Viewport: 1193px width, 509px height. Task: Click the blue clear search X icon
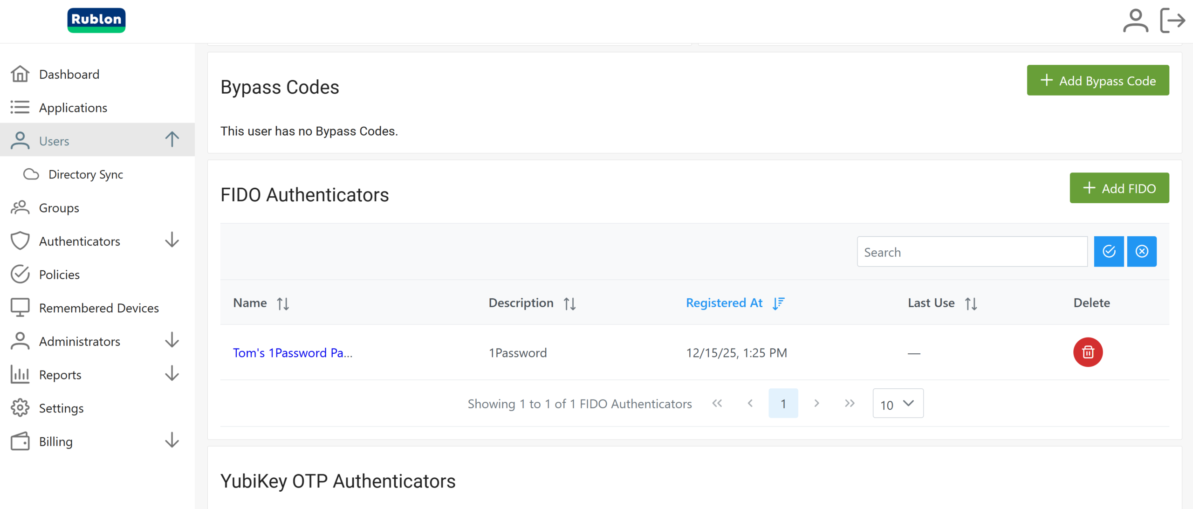[x=1142, y=252]
